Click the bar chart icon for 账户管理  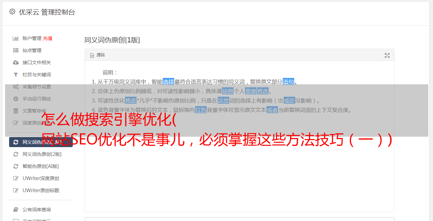(16, 38)
